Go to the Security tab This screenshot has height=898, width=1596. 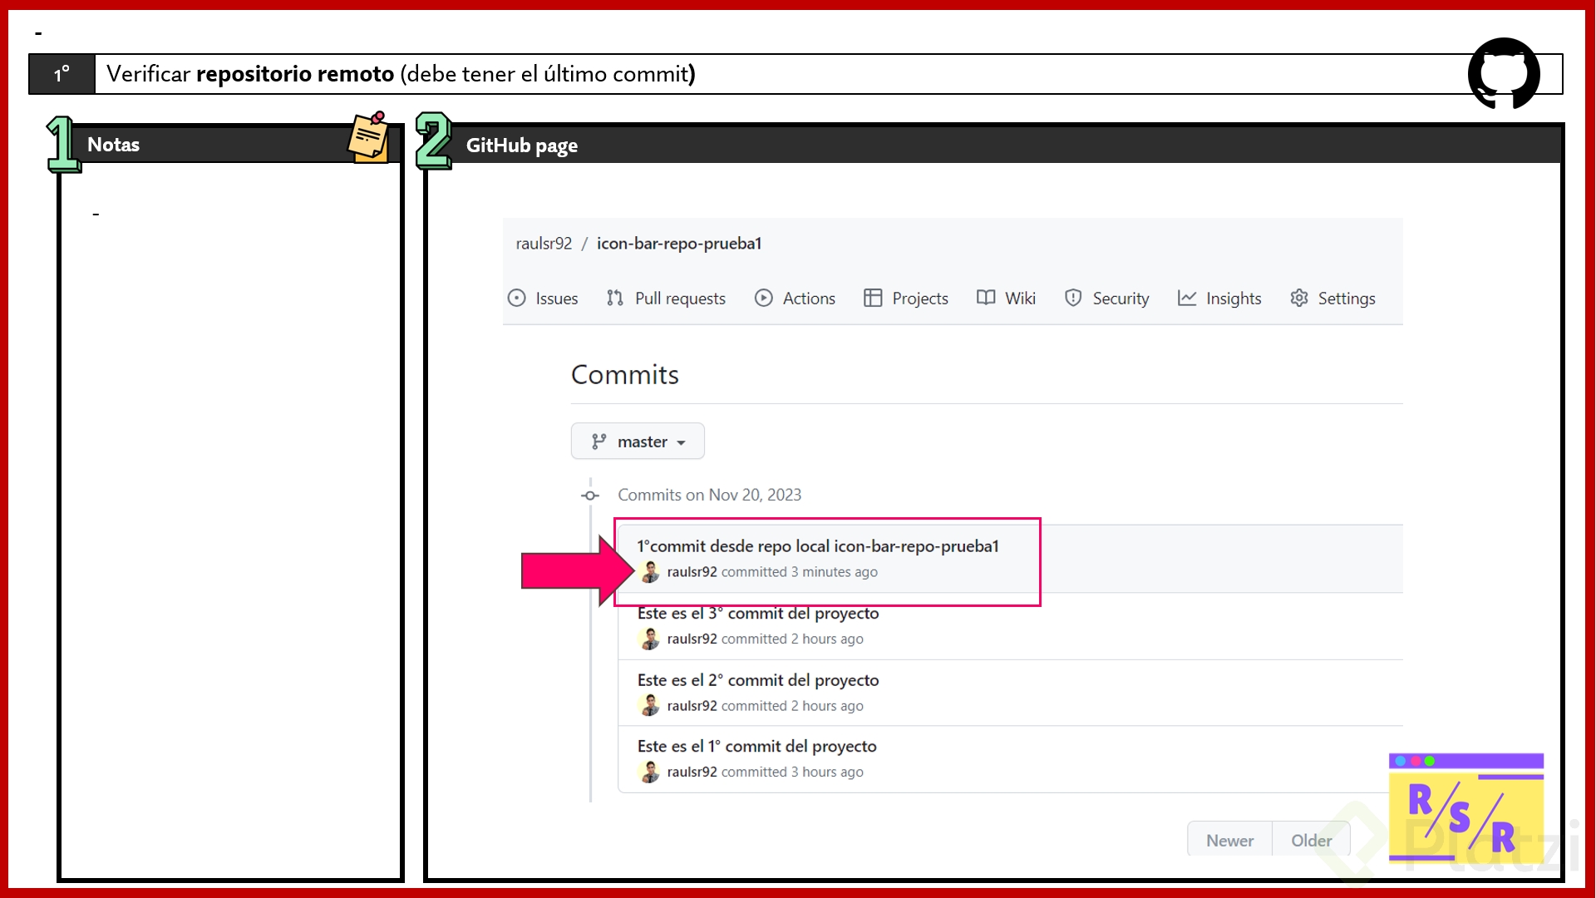pyautogui.click(x=1106, y=299)
